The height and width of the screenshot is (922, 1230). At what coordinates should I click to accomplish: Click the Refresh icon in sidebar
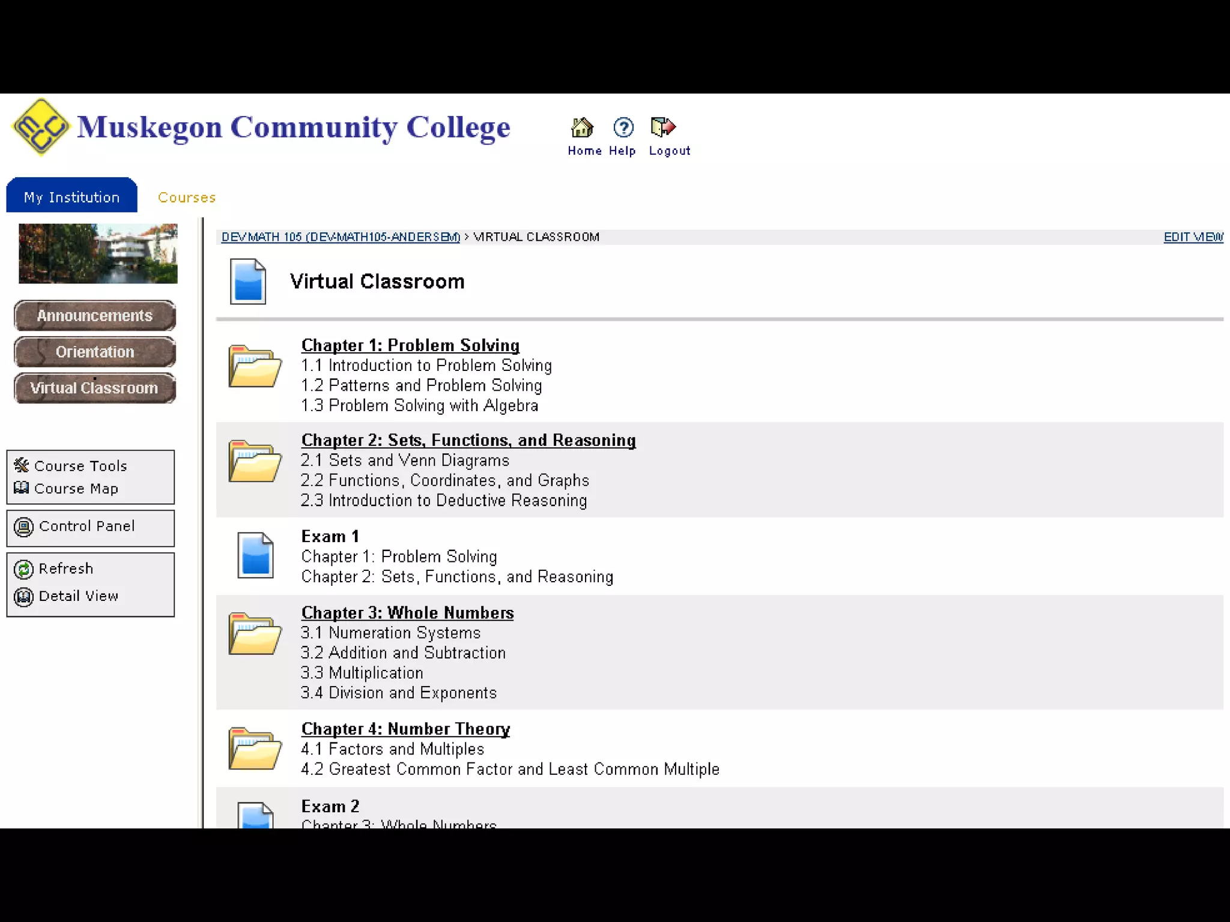pyautogui.click(x=23, y=569)
